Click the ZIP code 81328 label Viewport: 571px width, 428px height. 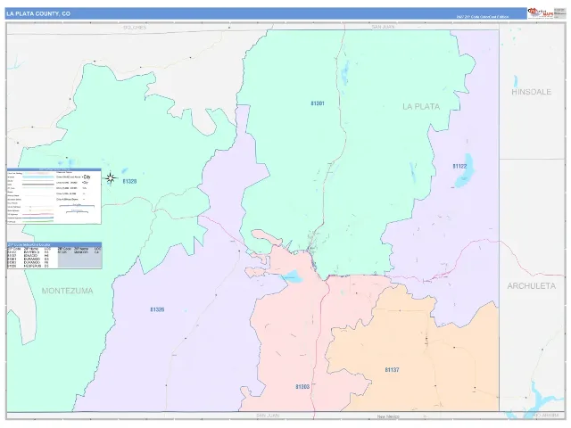coord(129,181)
